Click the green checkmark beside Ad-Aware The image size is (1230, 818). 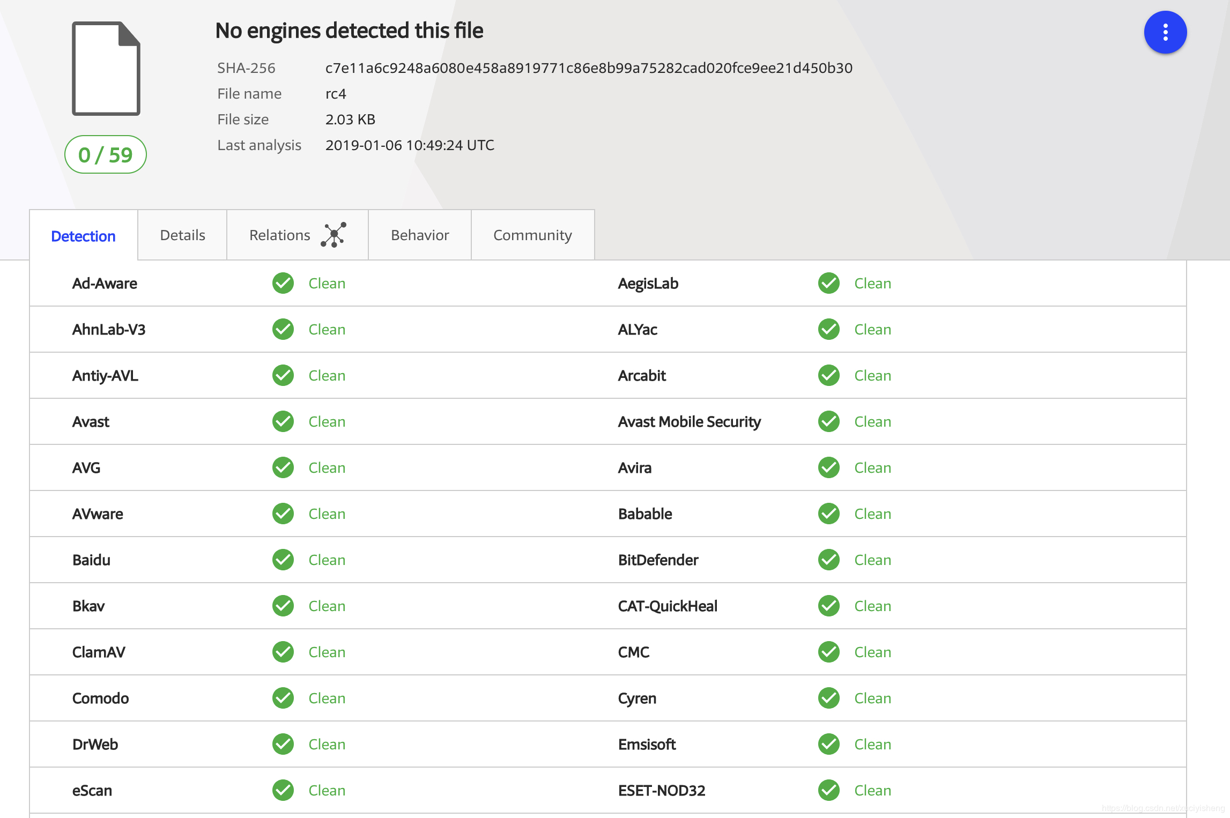[x=283, y=283]
